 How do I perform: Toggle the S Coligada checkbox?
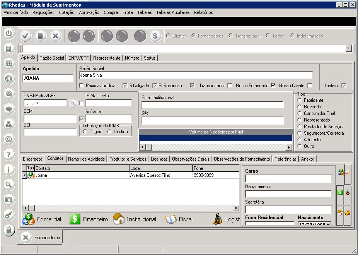124,86
